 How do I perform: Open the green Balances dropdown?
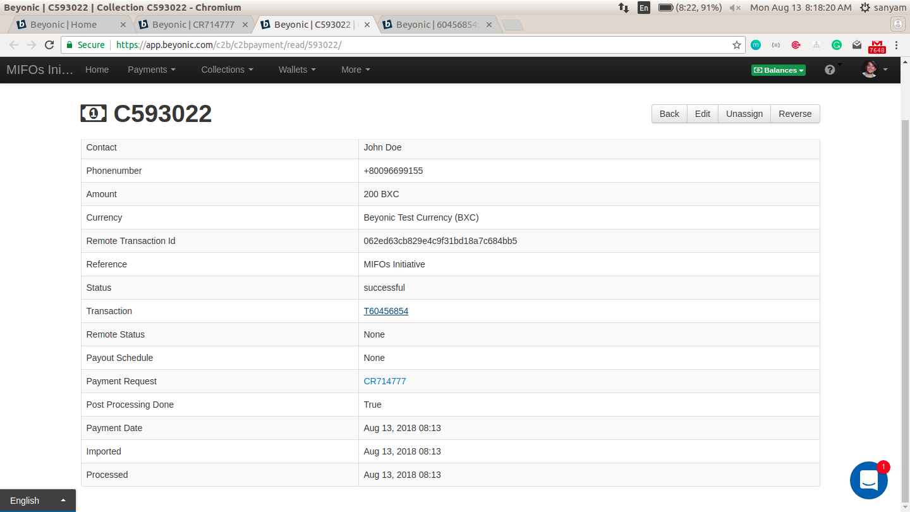779,70
